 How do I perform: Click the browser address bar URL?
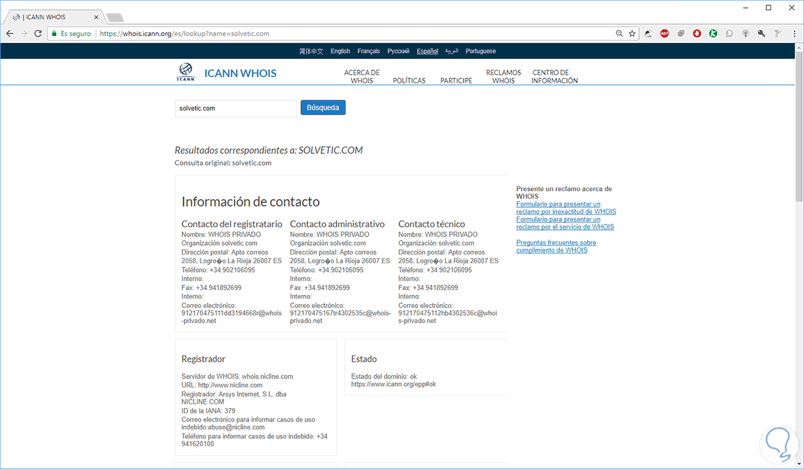point(184,33)
